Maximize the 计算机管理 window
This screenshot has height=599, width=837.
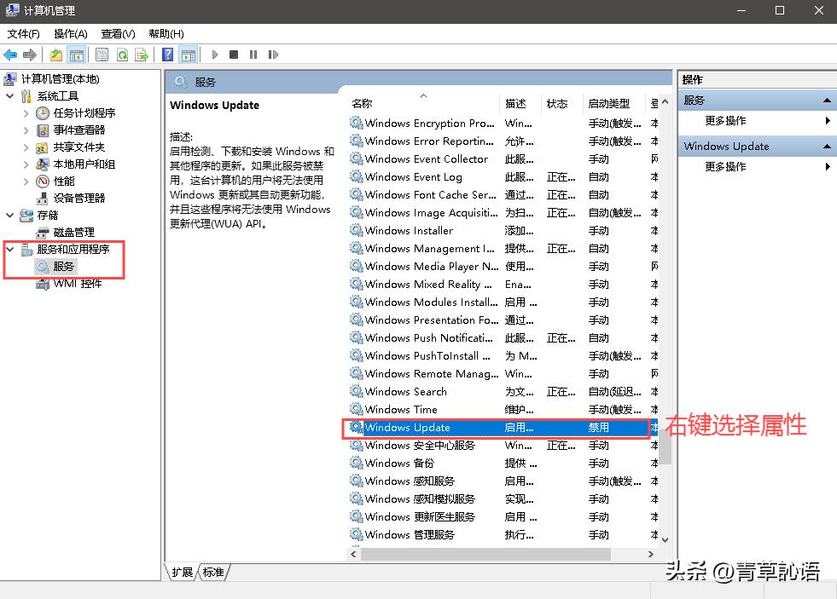click(x=780, y=10)
